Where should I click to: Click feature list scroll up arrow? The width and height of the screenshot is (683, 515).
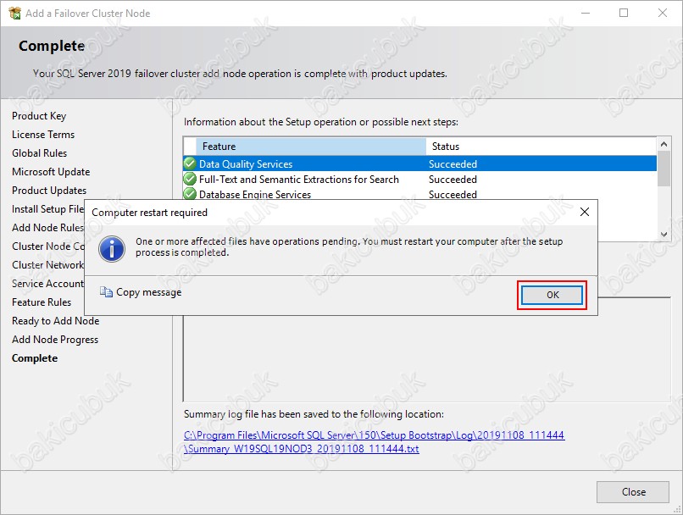[664, 144]
